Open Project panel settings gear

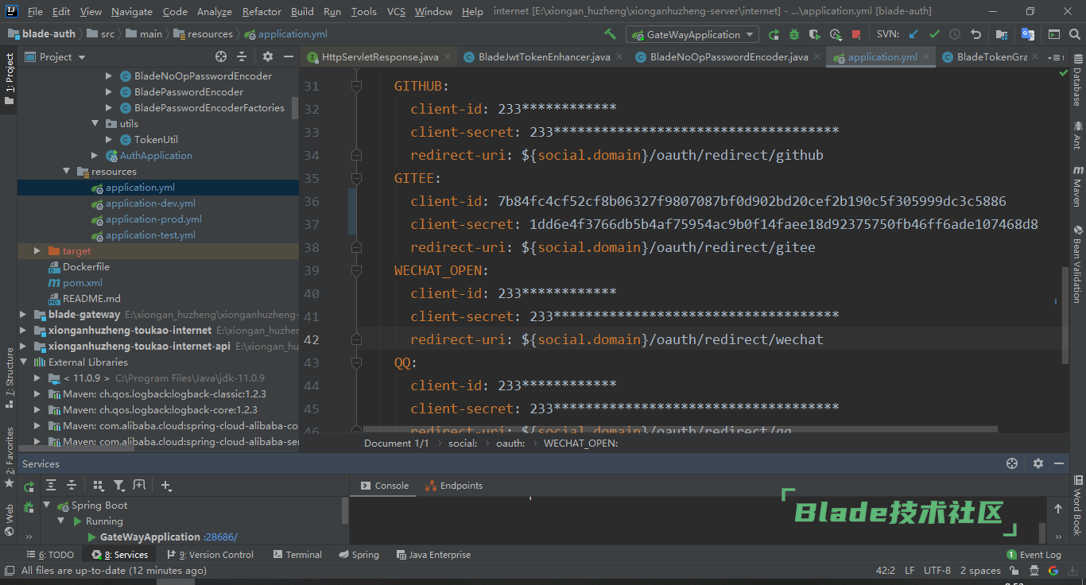(x=268, y=56)
